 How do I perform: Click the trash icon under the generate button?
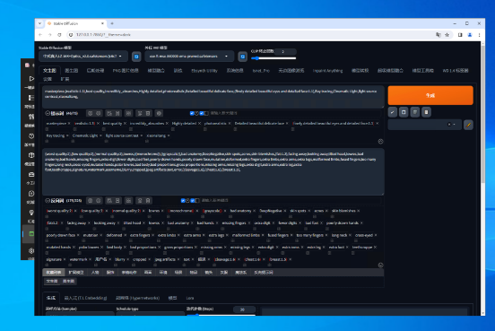tap(415, 112)
